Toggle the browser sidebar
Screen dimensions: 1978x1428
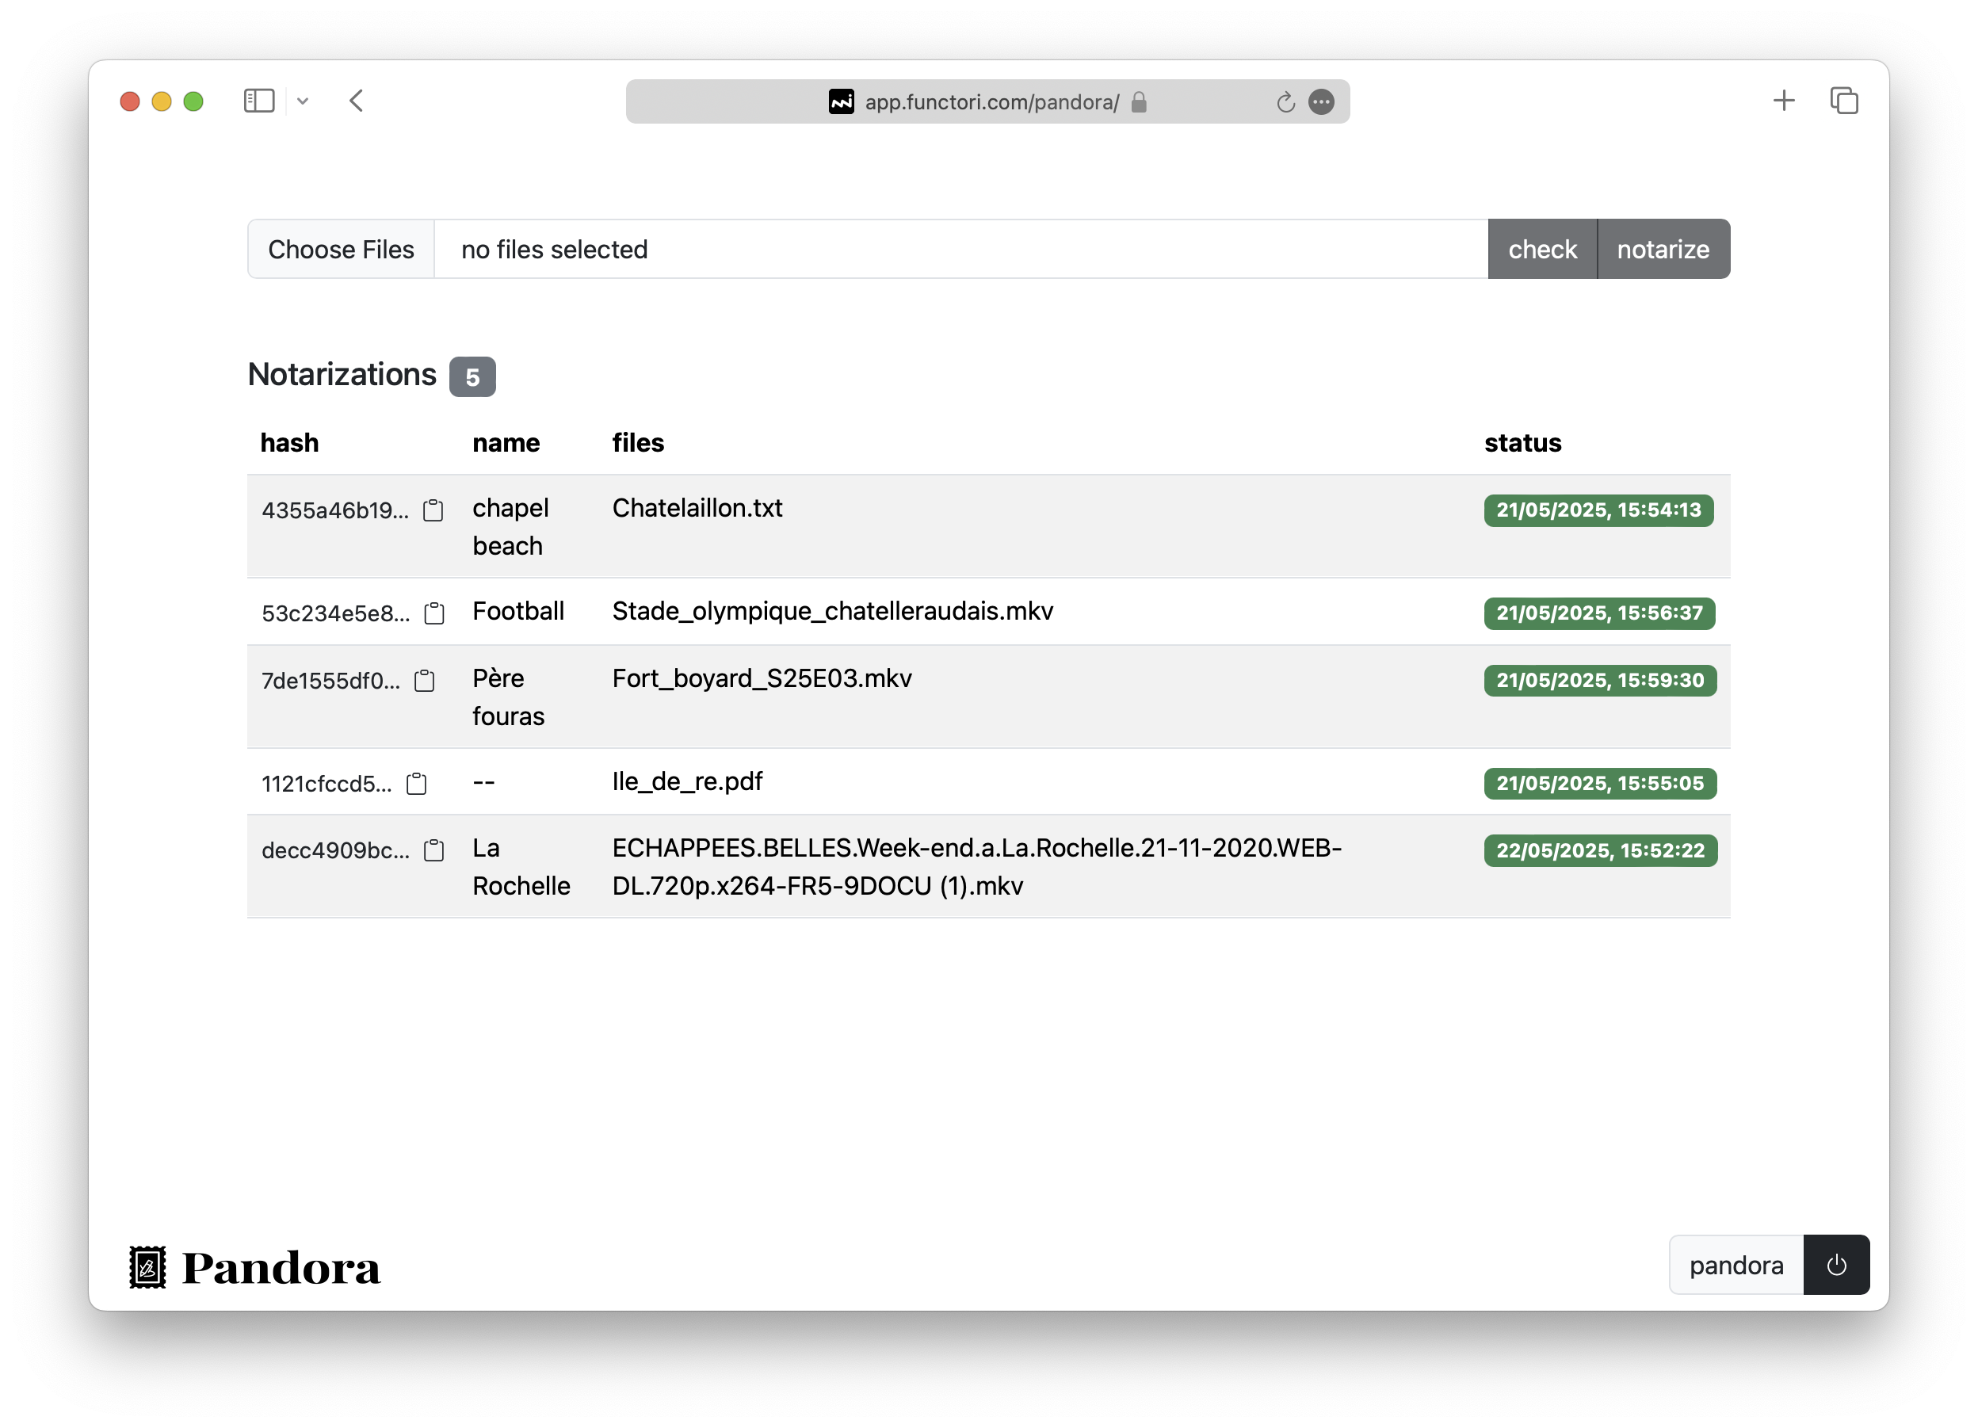point(259,101)
